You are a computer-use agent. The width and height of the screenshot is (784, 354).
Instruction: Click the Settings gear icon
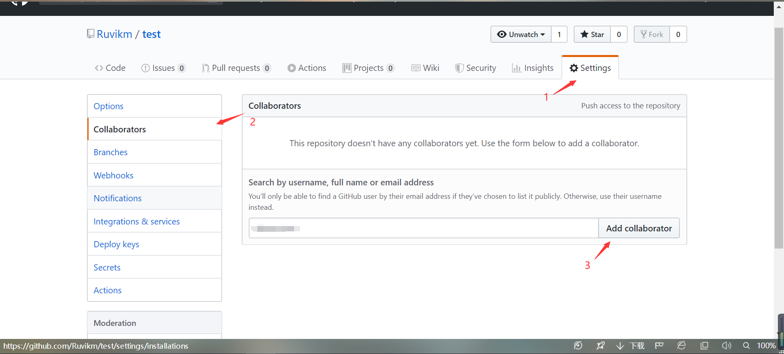pyautogui.click(x=574, y=68)
